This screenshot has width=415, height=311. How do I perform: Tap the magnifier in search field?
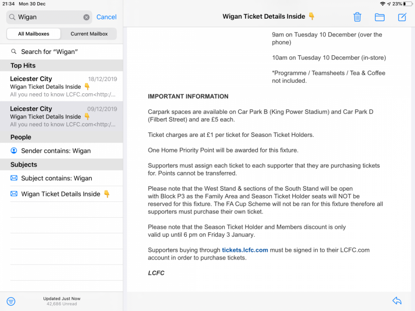12,17
